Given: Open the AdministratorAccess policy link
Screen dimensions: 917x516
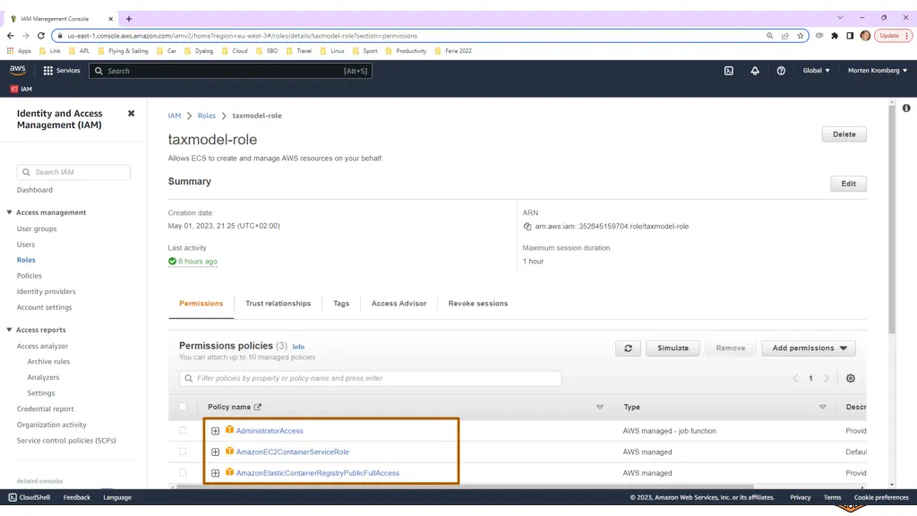Looking at the screenshot, I should pyautogui.click(x=270, y=431).
